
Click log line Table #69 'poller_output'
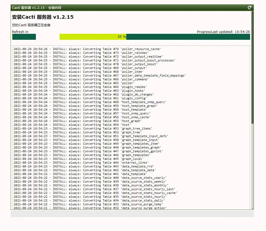pyautogui.click(x=80, y=68)
